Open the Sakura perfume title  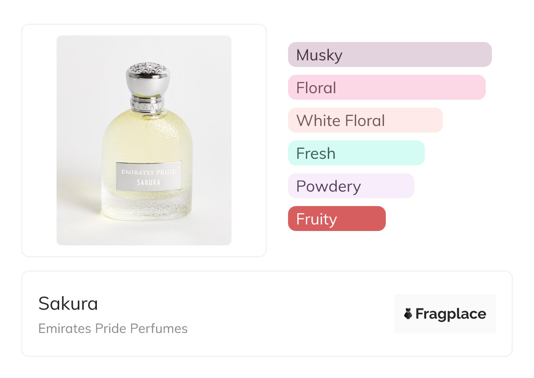pos(68,304)
